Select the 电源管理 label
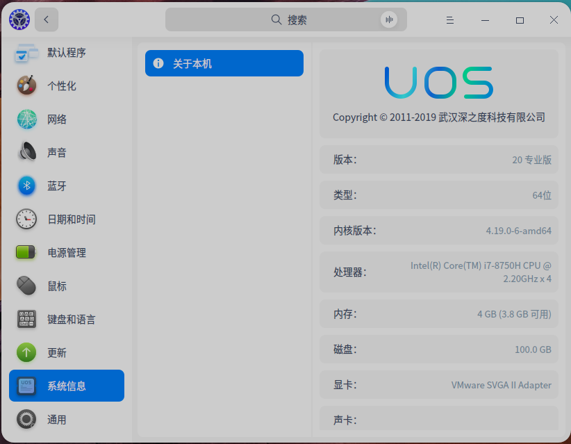 pos(67,253)
